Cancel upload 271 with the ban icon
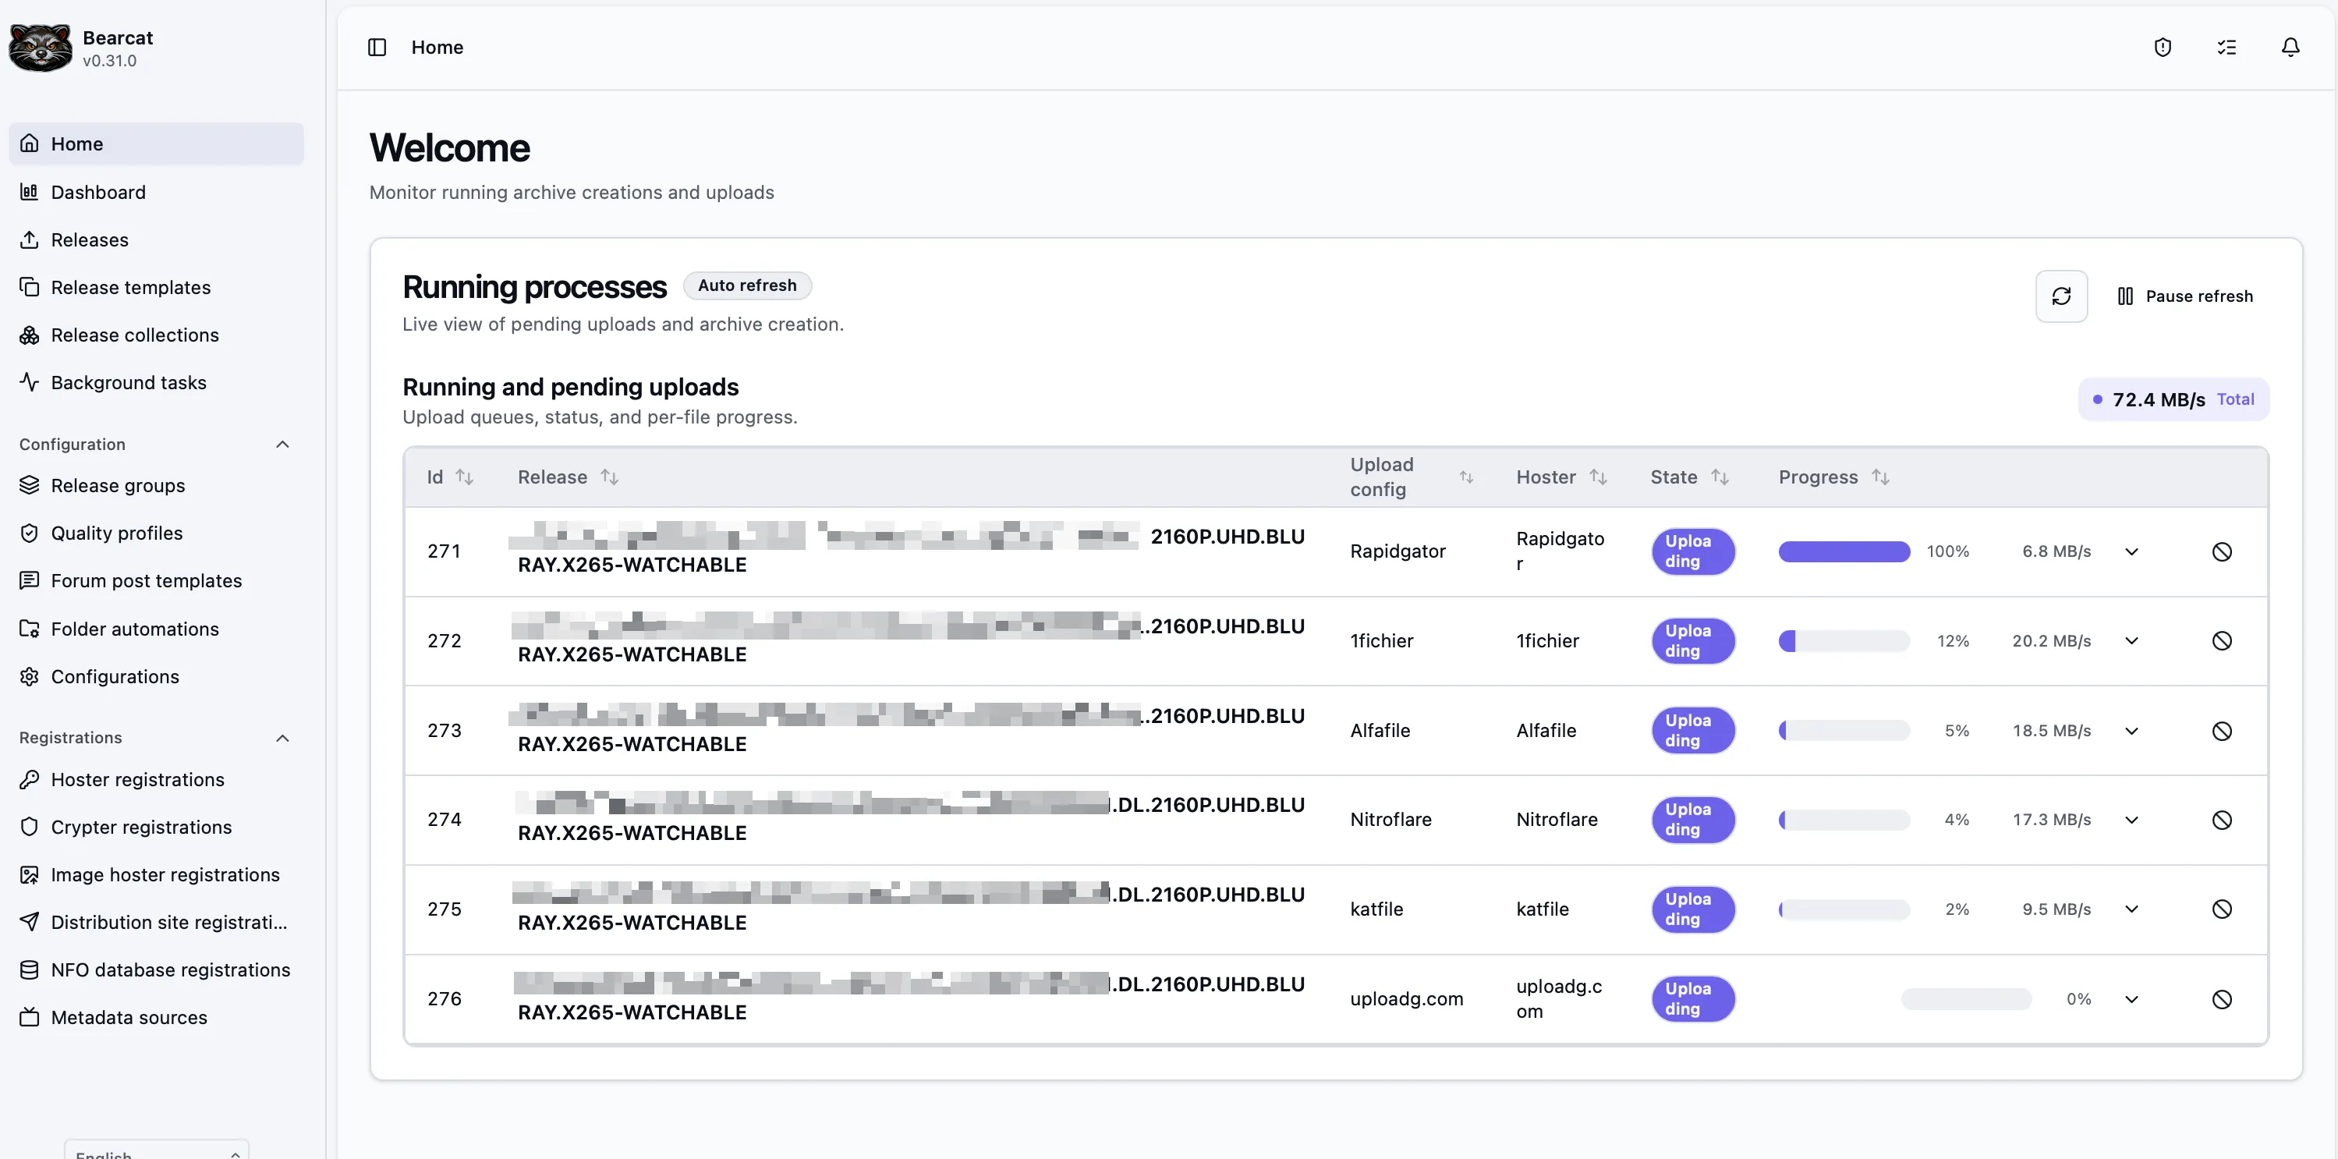 (x=2222, y=552)
